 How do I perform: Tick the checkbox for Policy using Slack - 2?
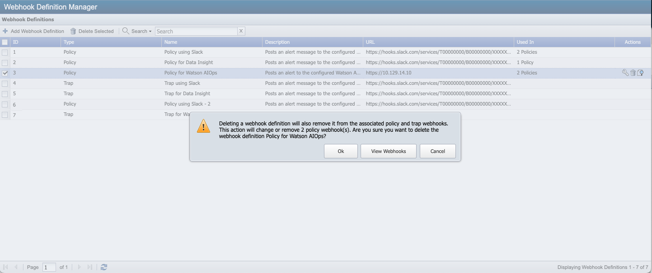[5, 104]
